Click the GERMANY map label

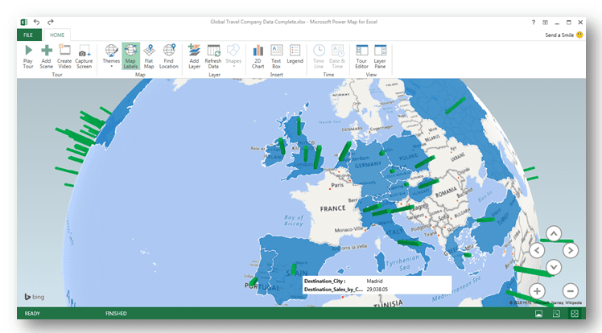click(x=368, y=165)
